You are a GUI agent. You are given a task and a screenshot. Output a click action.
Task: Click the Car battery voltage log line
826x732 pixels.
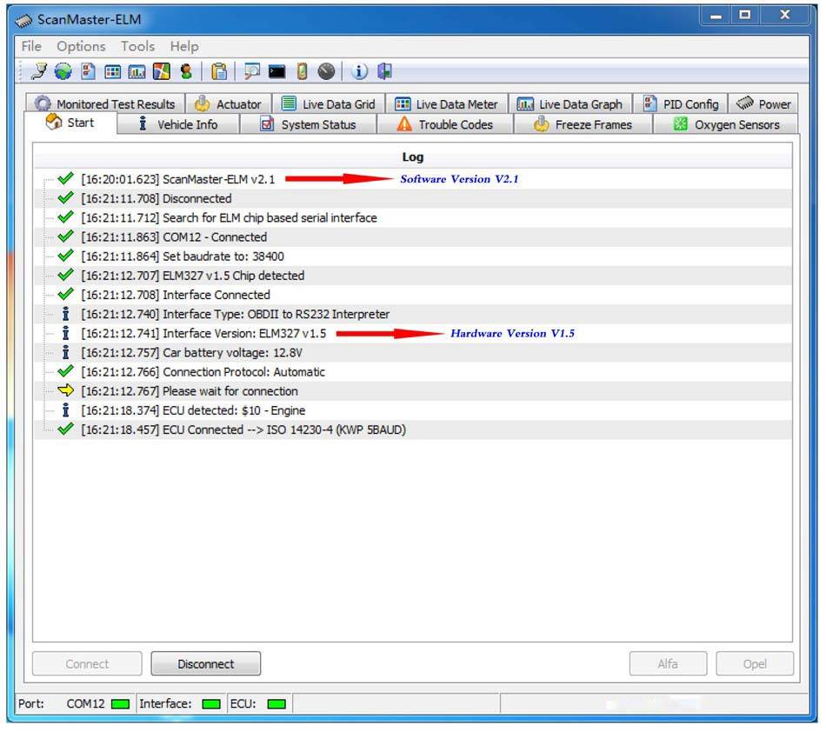pos(232,352)
